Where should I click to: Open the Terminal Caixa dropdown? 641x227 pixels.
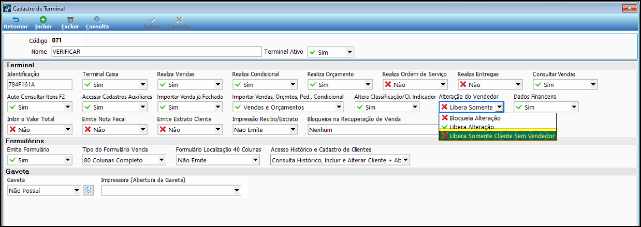[143, 85]
